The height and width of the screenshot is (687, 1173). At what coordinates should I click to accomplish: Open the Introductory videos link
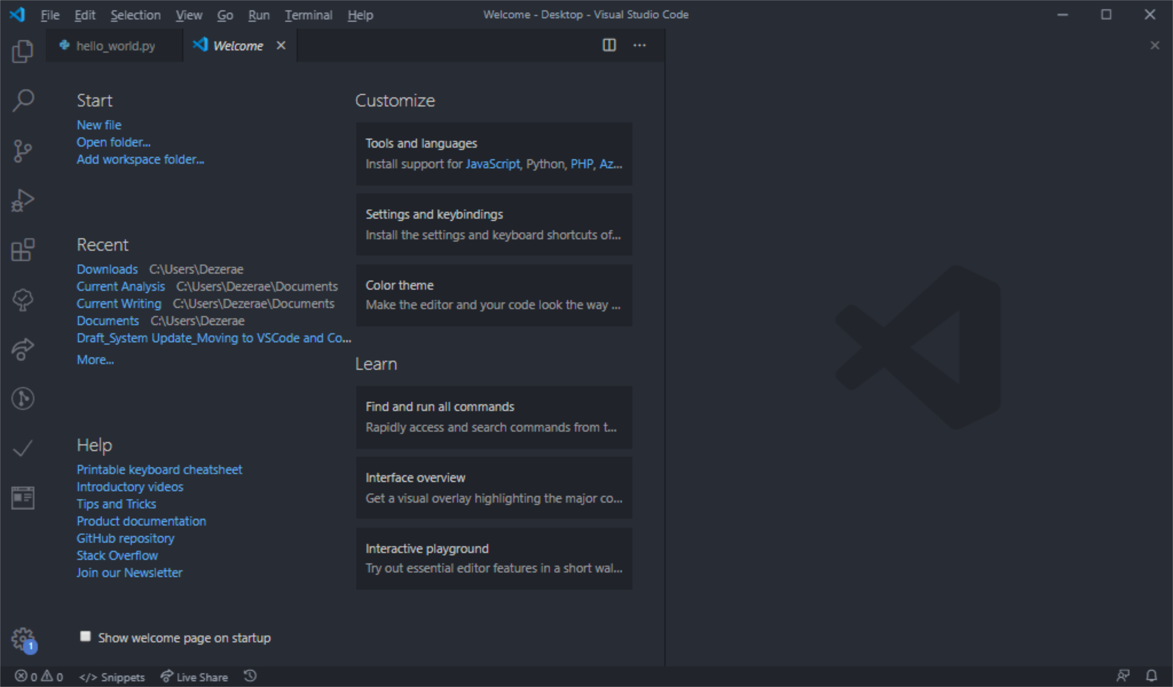pos(130,487)
